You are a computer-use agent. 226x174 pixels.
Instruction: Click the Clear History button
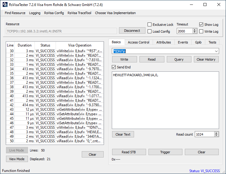point(206,59)
